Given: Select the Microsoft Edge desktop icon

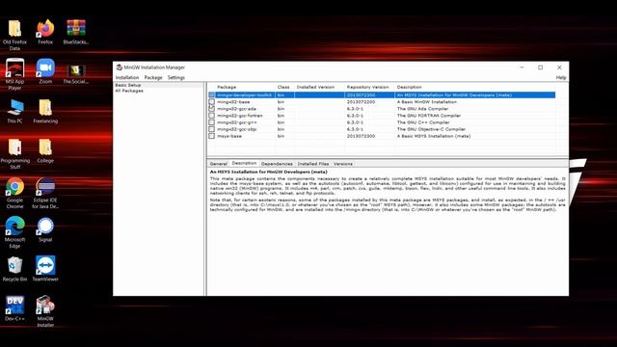Looking at the screenshot, I should pos(14,227).
